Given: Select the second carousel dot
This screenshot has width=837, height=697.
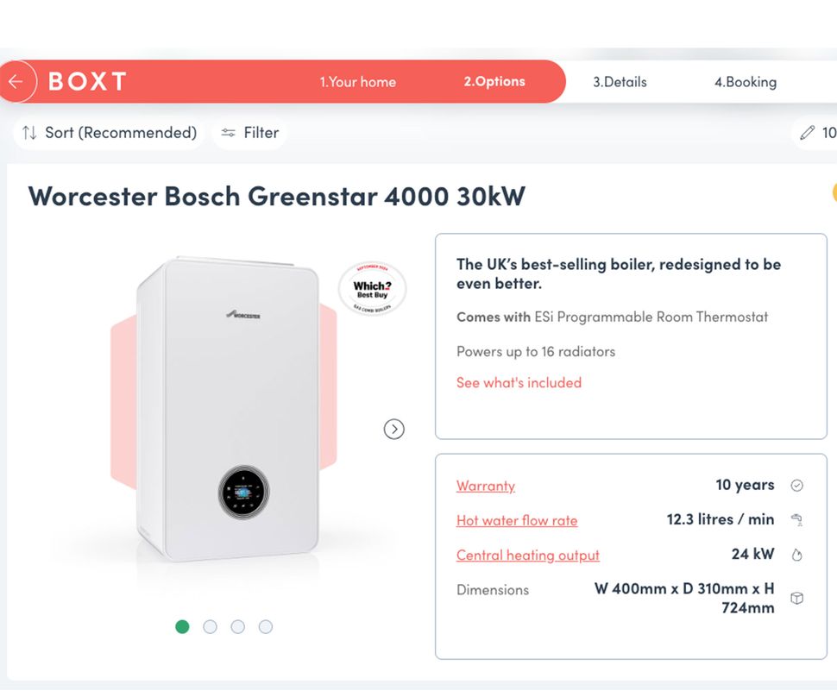Looking at the screenshot, I should pyautogui.click(x=210, y=627).
